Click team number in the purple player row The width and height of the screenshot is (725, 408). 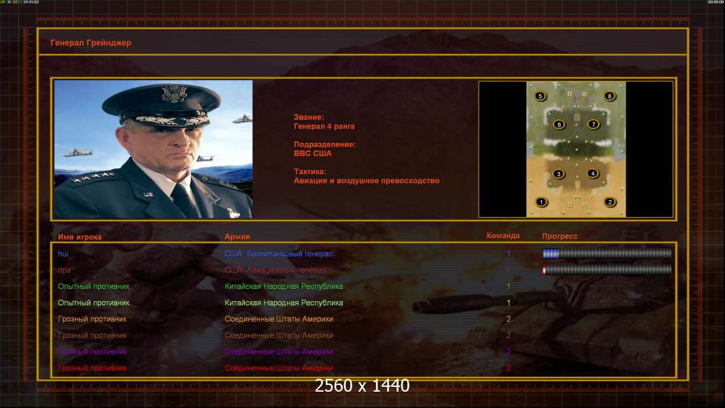point(509,352)
